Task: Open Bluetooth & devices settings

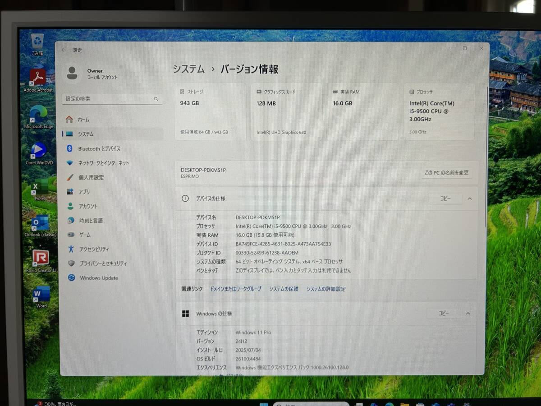Action: click(x=113, y=148)
